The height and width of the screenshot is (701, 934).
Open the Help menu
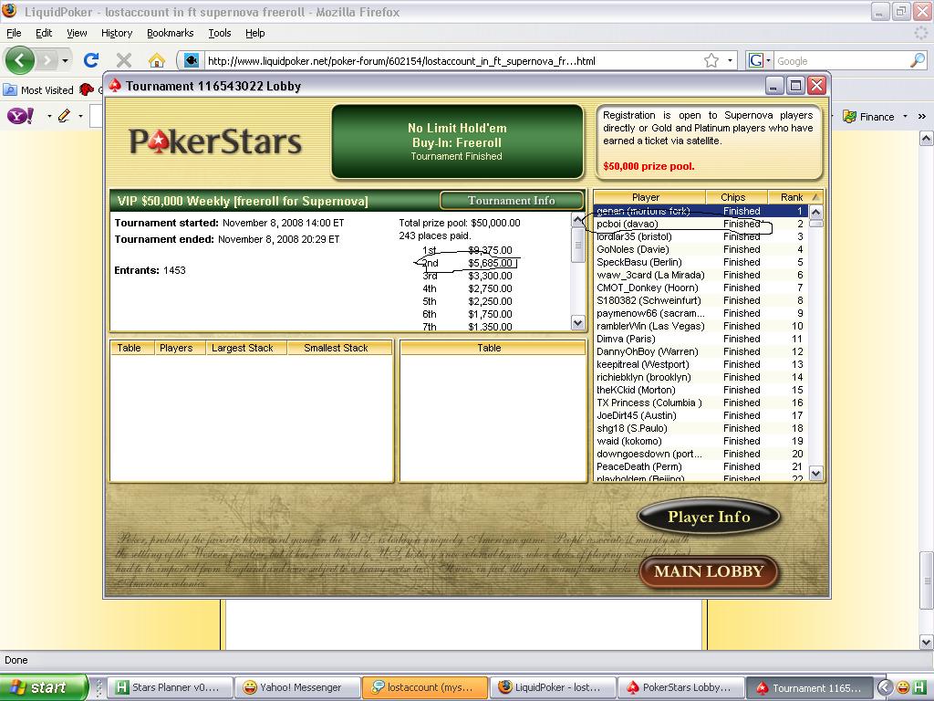coord(255,34)
